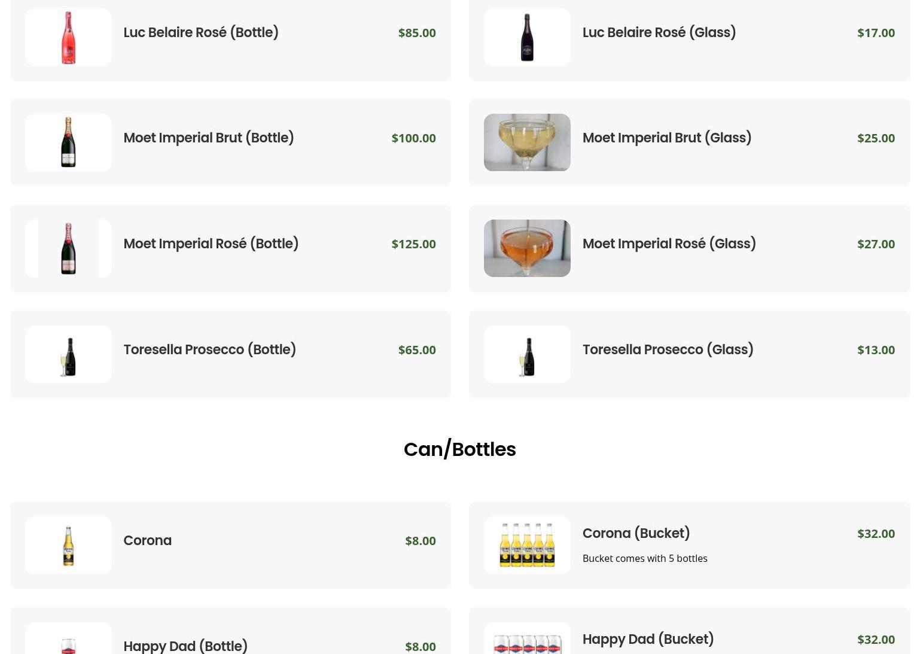The image size is (920, 654).
Task: Open the Moet Imperial Rosé glass photo
Action: click(527, 248)
